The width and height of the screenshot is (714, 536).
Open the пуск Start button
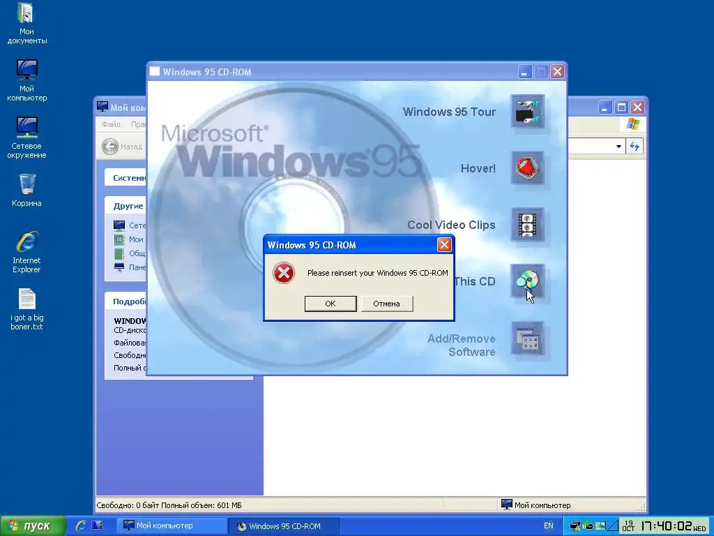pyautogui.click(x=33, y=526)
